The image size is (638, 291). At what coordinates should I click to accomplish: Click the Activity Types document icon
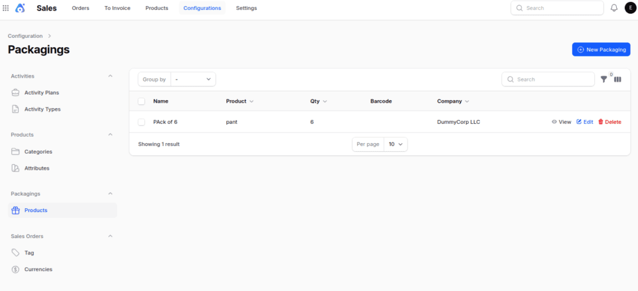16,109
